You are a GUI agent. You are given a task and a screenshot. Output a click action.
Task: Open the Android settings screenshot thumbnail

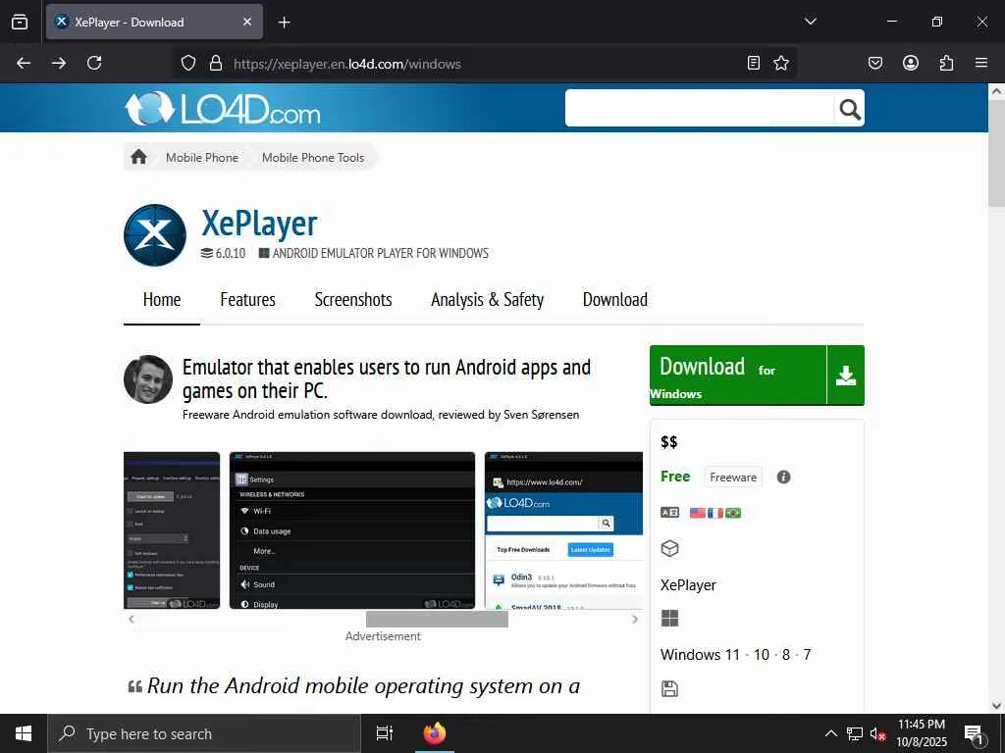tap(352, 530)
